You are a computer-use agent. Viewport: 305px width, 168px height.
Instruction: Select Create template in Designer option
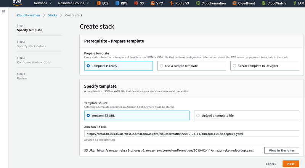(265, 66)
